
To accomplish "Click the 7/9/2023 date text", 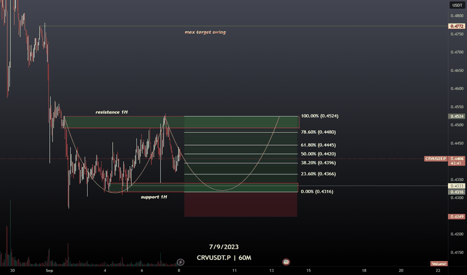I will pyautogui.click(x=223, y=247).
